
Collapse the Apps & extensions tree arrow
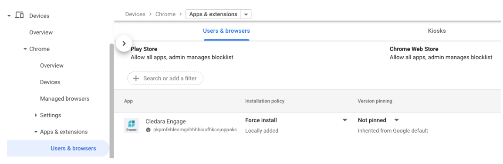tap(36, 132)
